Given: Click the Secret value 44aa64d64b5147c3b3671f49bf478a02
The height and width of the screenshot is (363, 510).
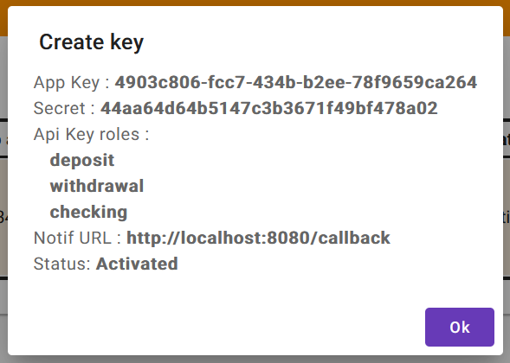Looking at the screenshot, I should coord(269,108).
